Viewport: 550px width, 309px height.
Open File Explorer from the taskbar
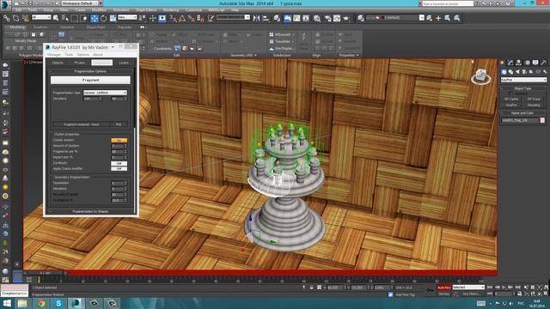[23, 303]
